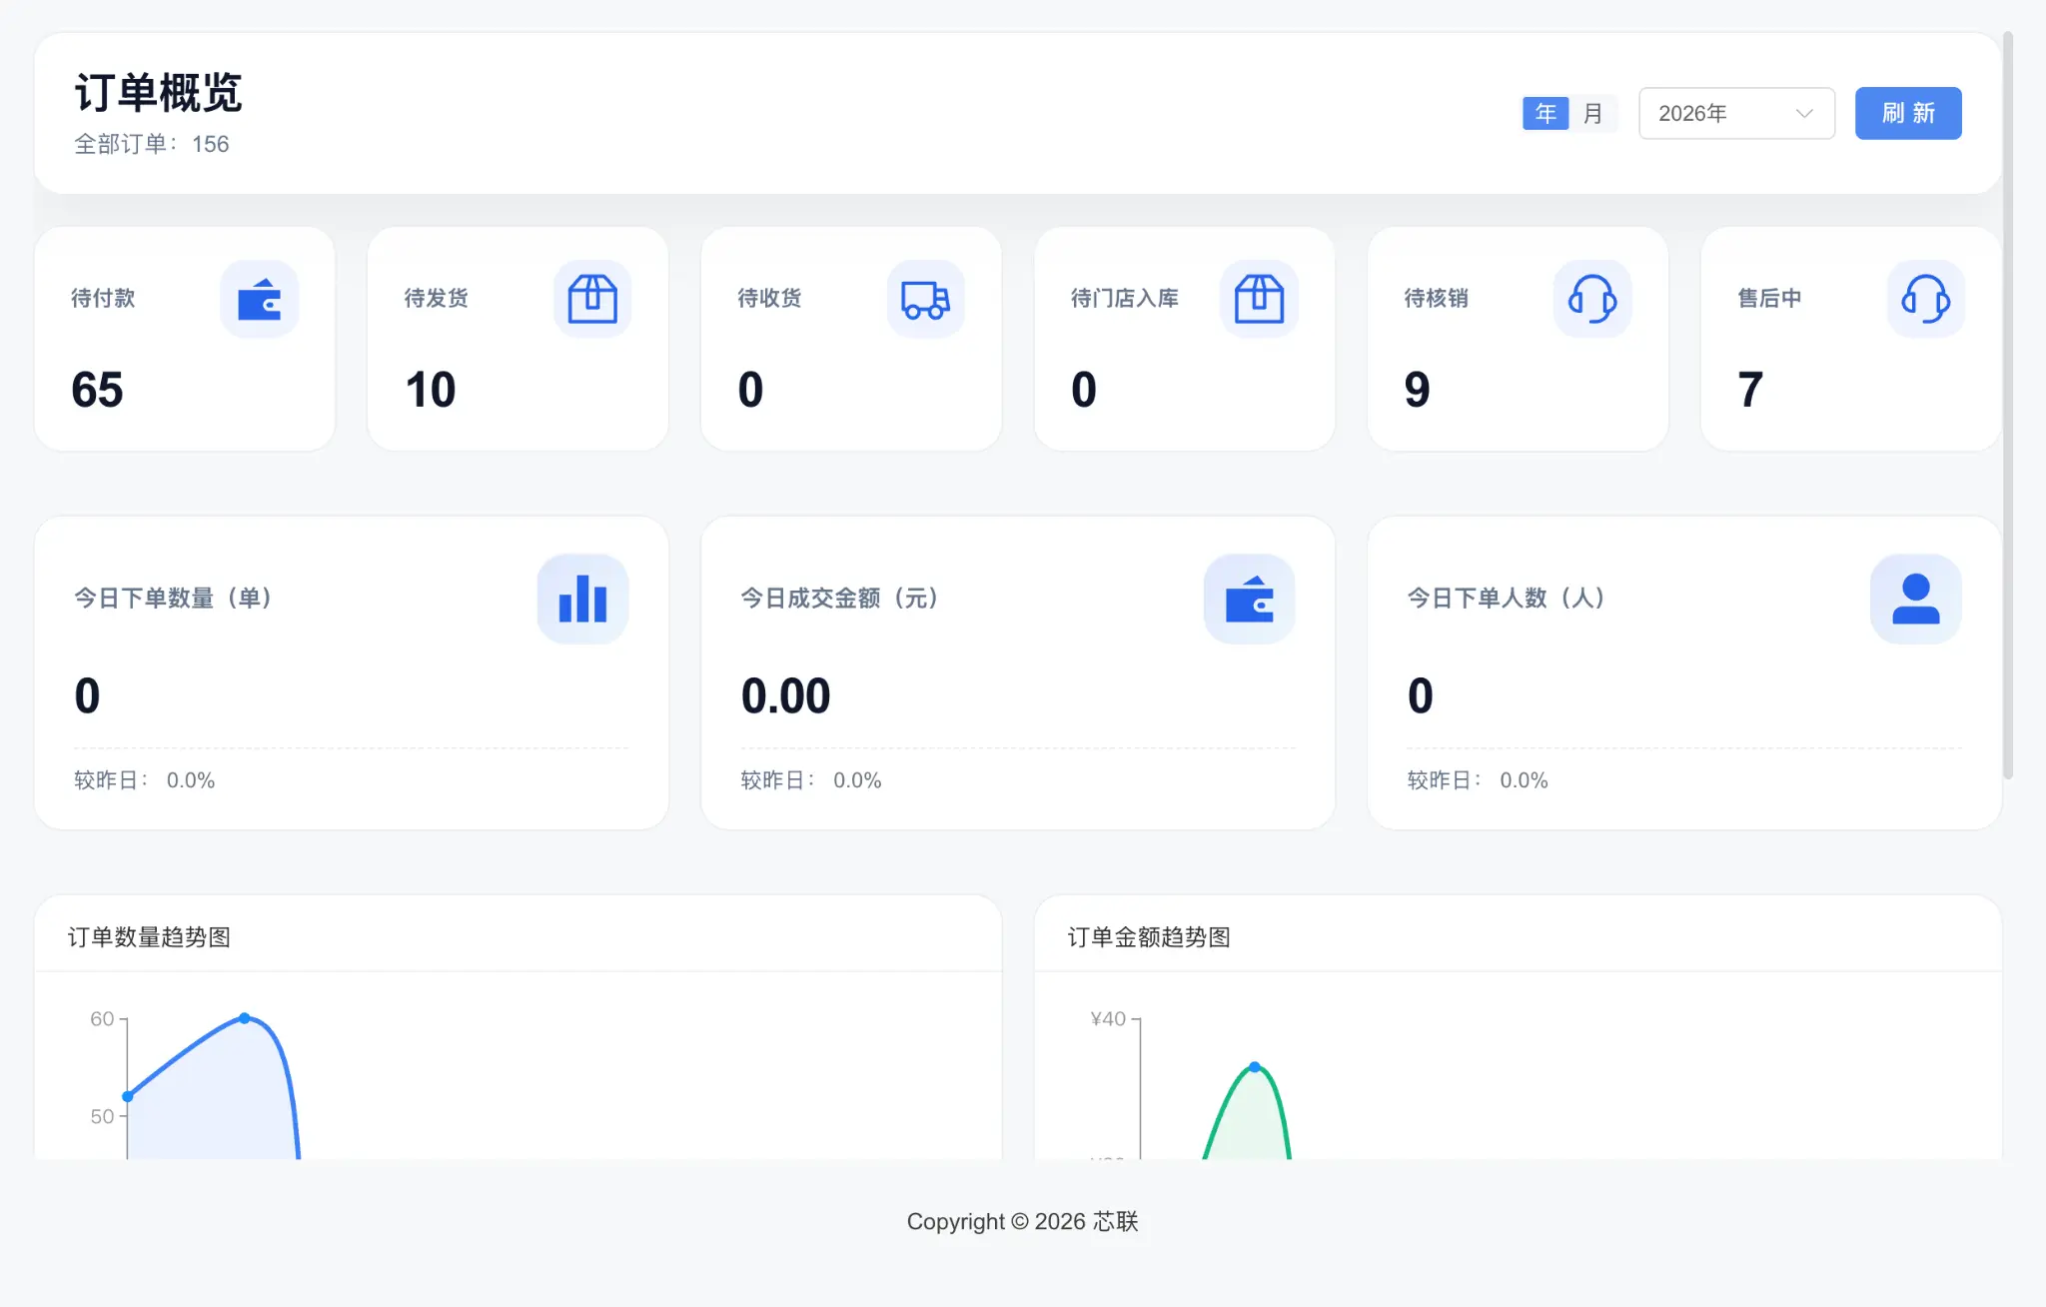Screen dimensions: 2046x1307
Task: Switch to the 月 toggle option
Action: point(1593,113)
